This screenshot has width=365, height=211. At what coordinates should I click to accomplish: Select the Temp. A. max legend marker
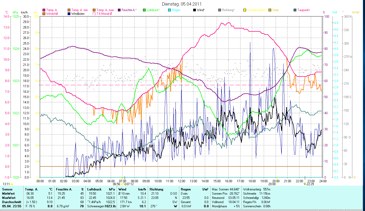click(x=94, y=10)
